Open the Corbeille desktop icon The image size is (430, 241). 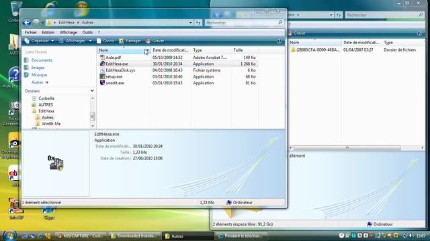click(15, 12)
